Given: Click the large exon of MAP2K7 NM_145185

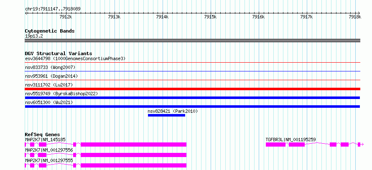Looking at the screenshot, I should [134, 145].
